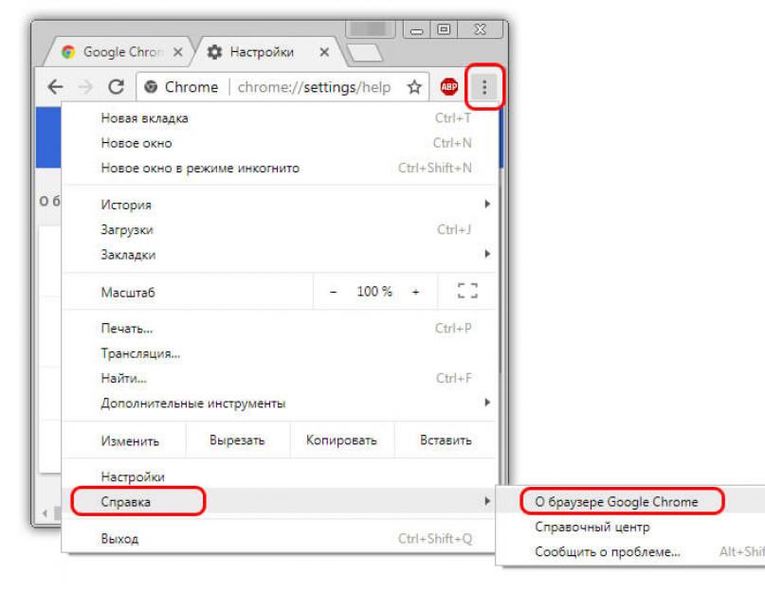Reload the page with the refresh icon

(116, 87)
